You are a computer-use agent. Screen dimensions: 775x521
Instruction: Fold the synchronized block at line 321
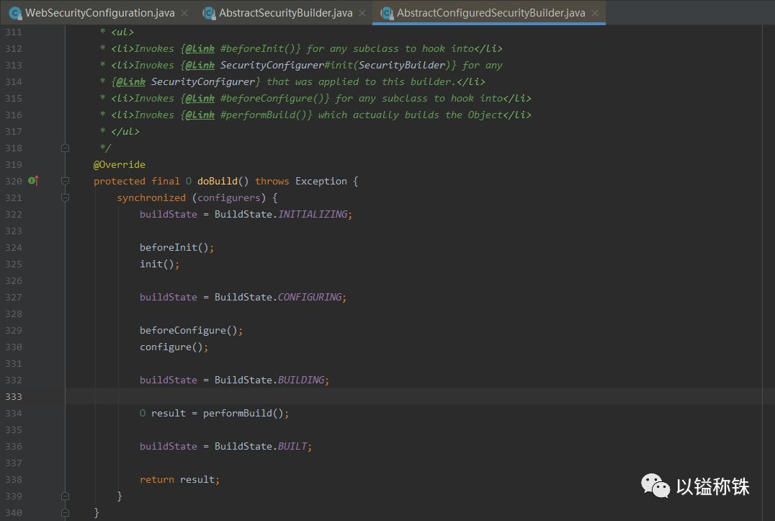tap(65, 197)
